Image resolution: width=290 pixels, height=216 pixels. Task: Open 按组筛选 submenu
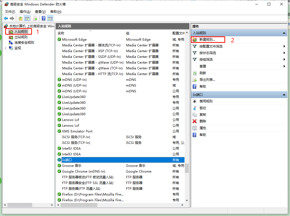click(x=239, y=60)
